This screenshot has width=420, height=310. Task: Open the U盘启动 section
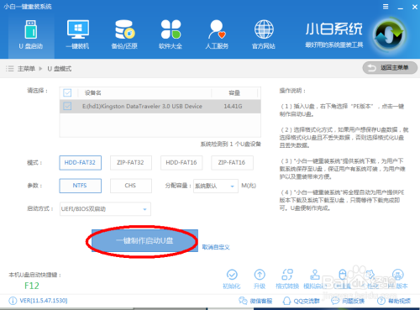coord(31,35)
